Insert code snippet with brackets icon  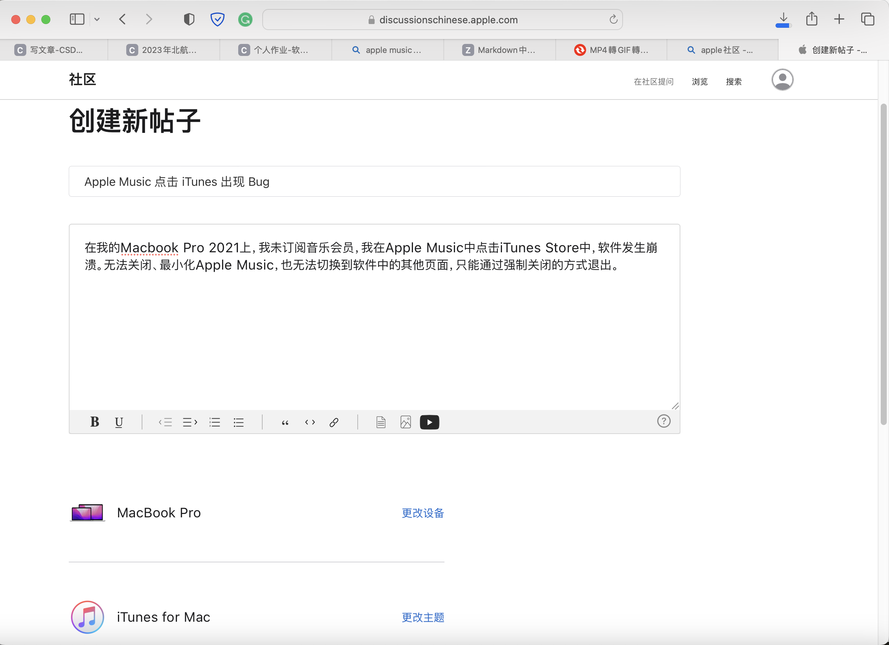point(310,422)
